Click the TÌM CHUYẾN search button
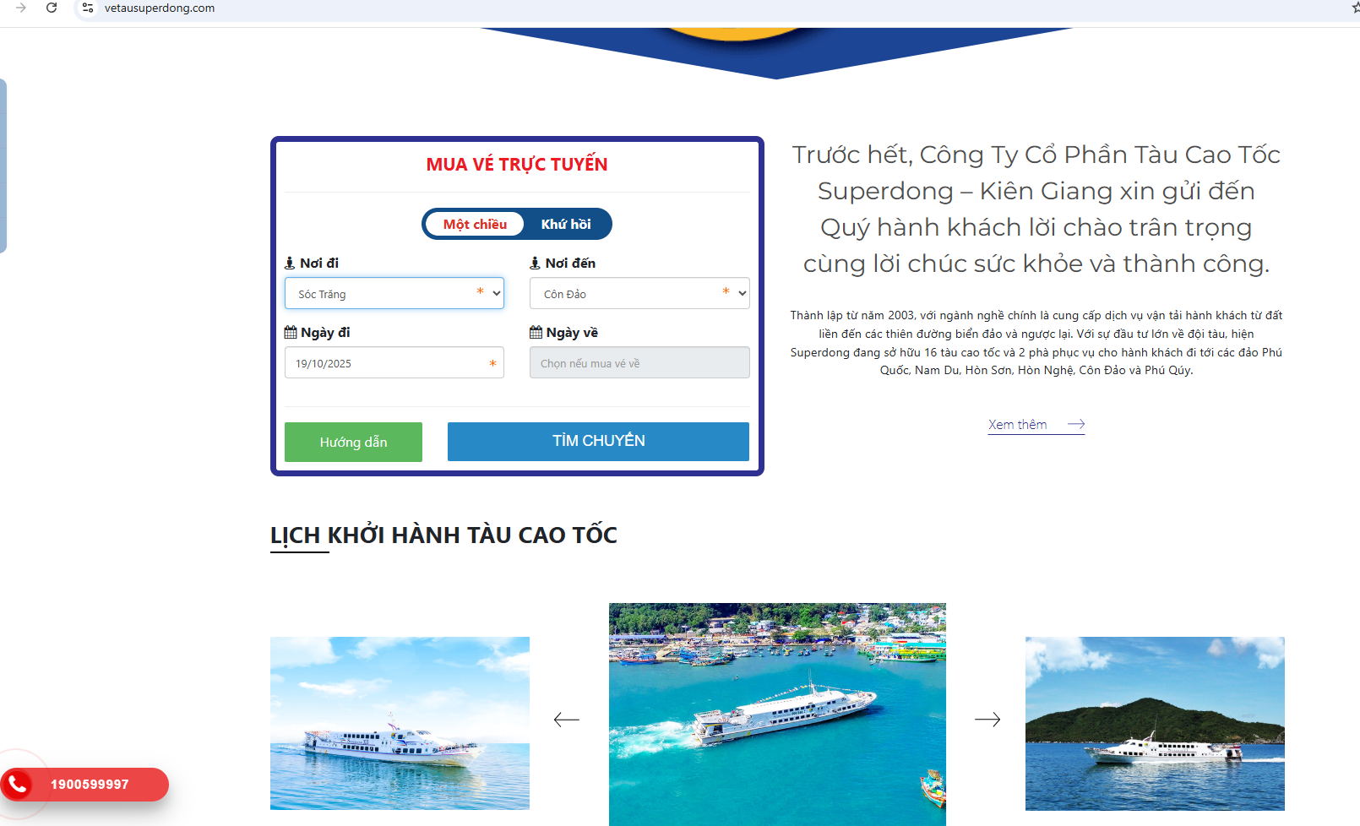The width and height of the screenshot is (1360, 826). (598, 441)
